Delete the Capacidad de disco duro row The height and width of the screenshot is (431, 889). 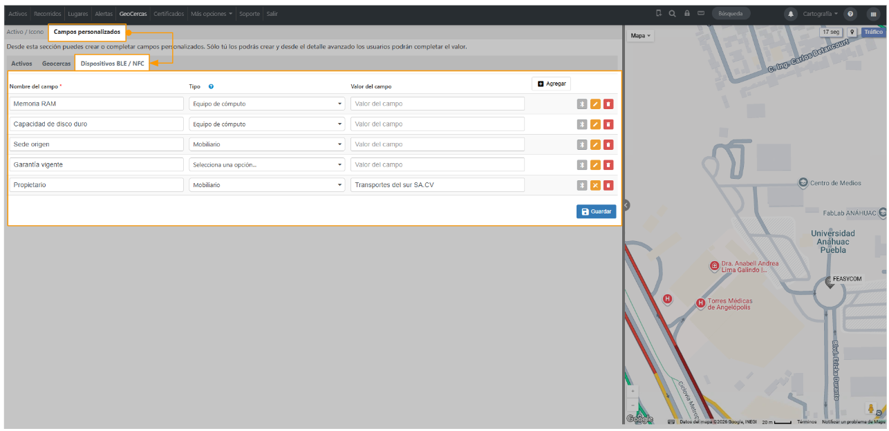point(608,124)
